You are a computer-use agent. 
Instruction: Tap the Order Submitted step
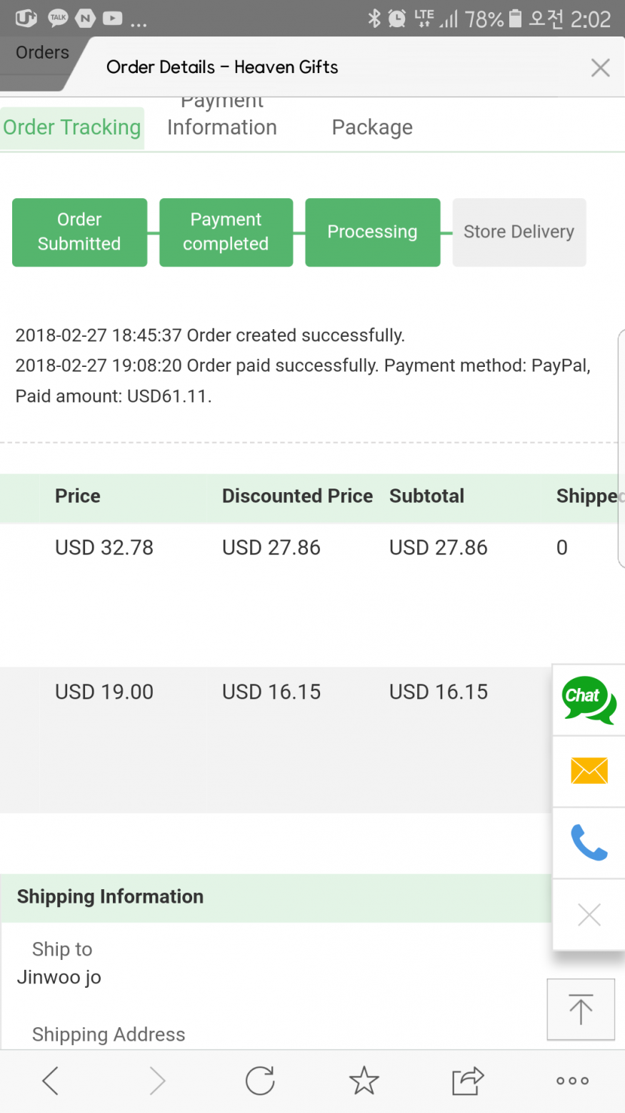79,232
